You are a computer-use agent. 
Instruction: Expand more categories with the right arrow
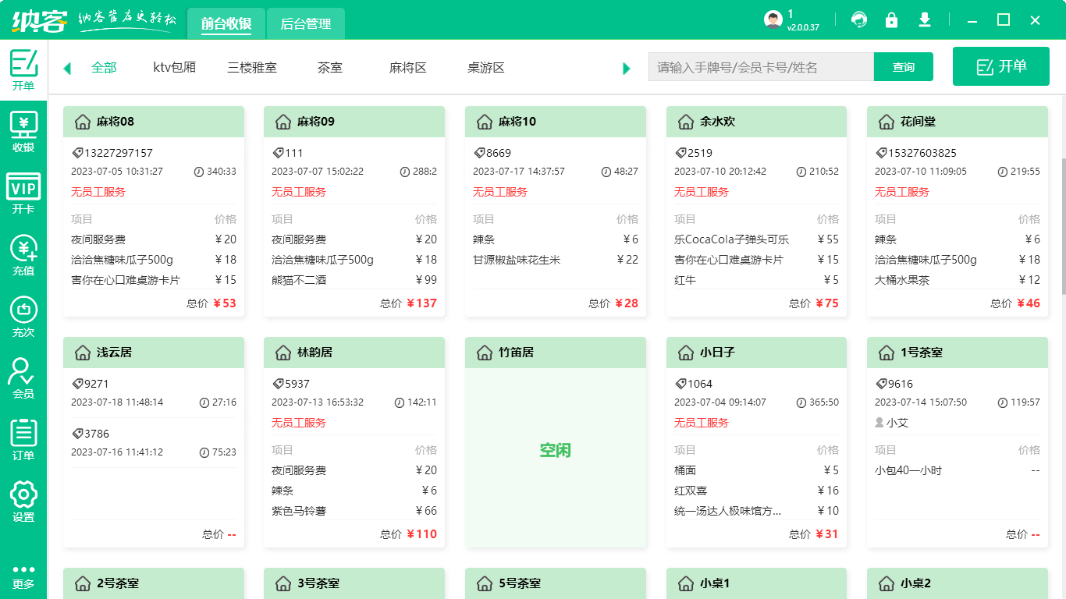point(626,68)
